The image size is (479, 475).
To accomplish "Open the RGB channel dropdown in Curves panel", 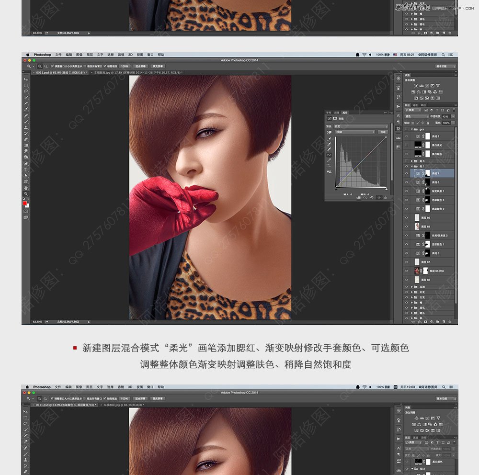I will [x=354, y=132].
